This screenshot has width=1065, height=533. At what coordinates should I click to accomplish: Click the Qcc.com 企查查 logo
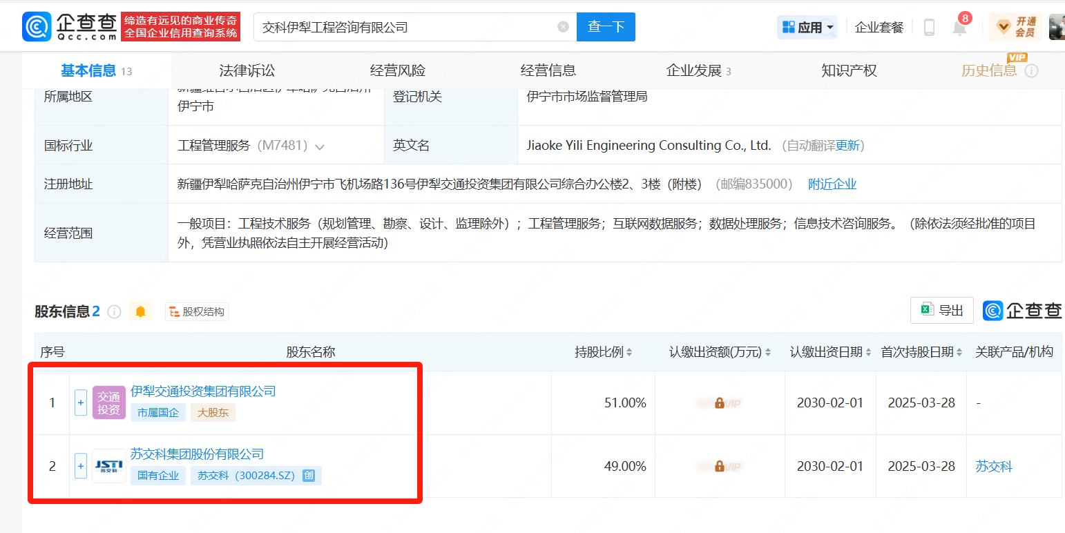(x=70, y=27)
